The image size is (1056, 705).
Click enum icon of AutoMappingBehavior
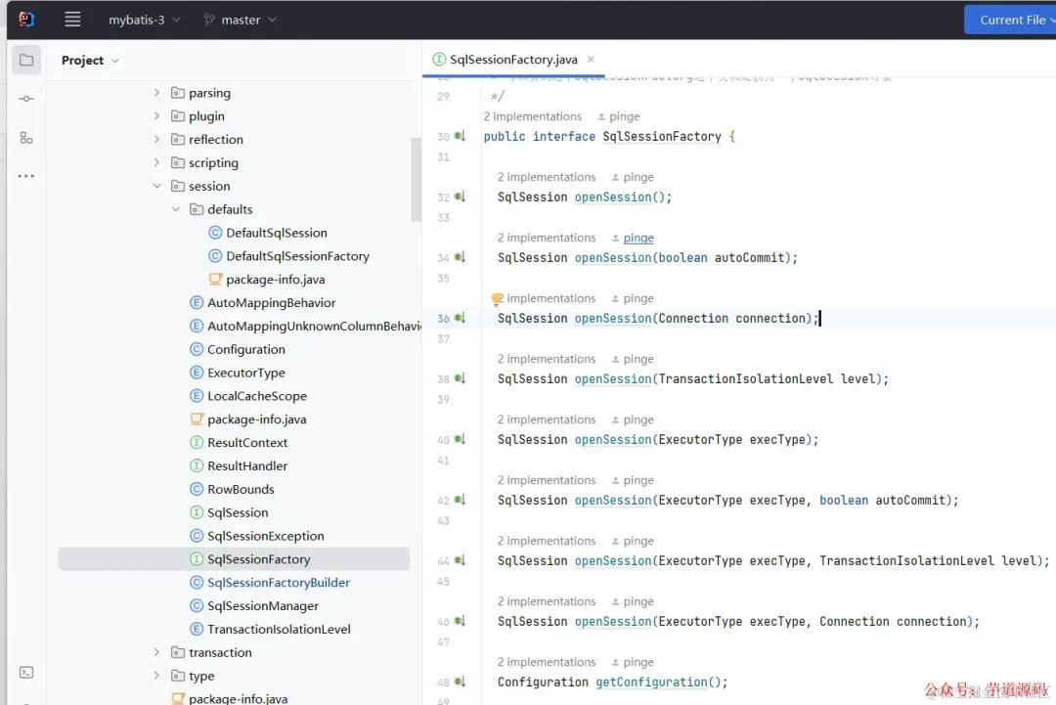pyautogui.click(x=196, y=303)
